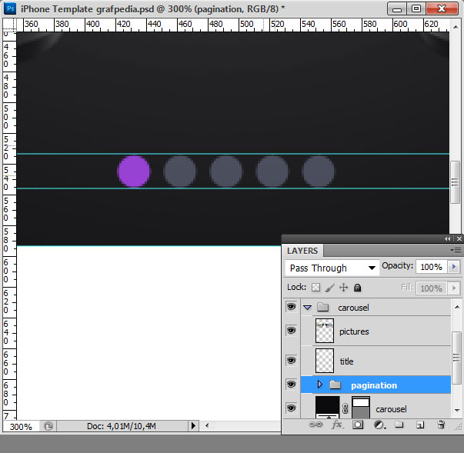This screenshot has width=464, height=453.
Task: Open the layer style fx menu
Action: point(337,425)
